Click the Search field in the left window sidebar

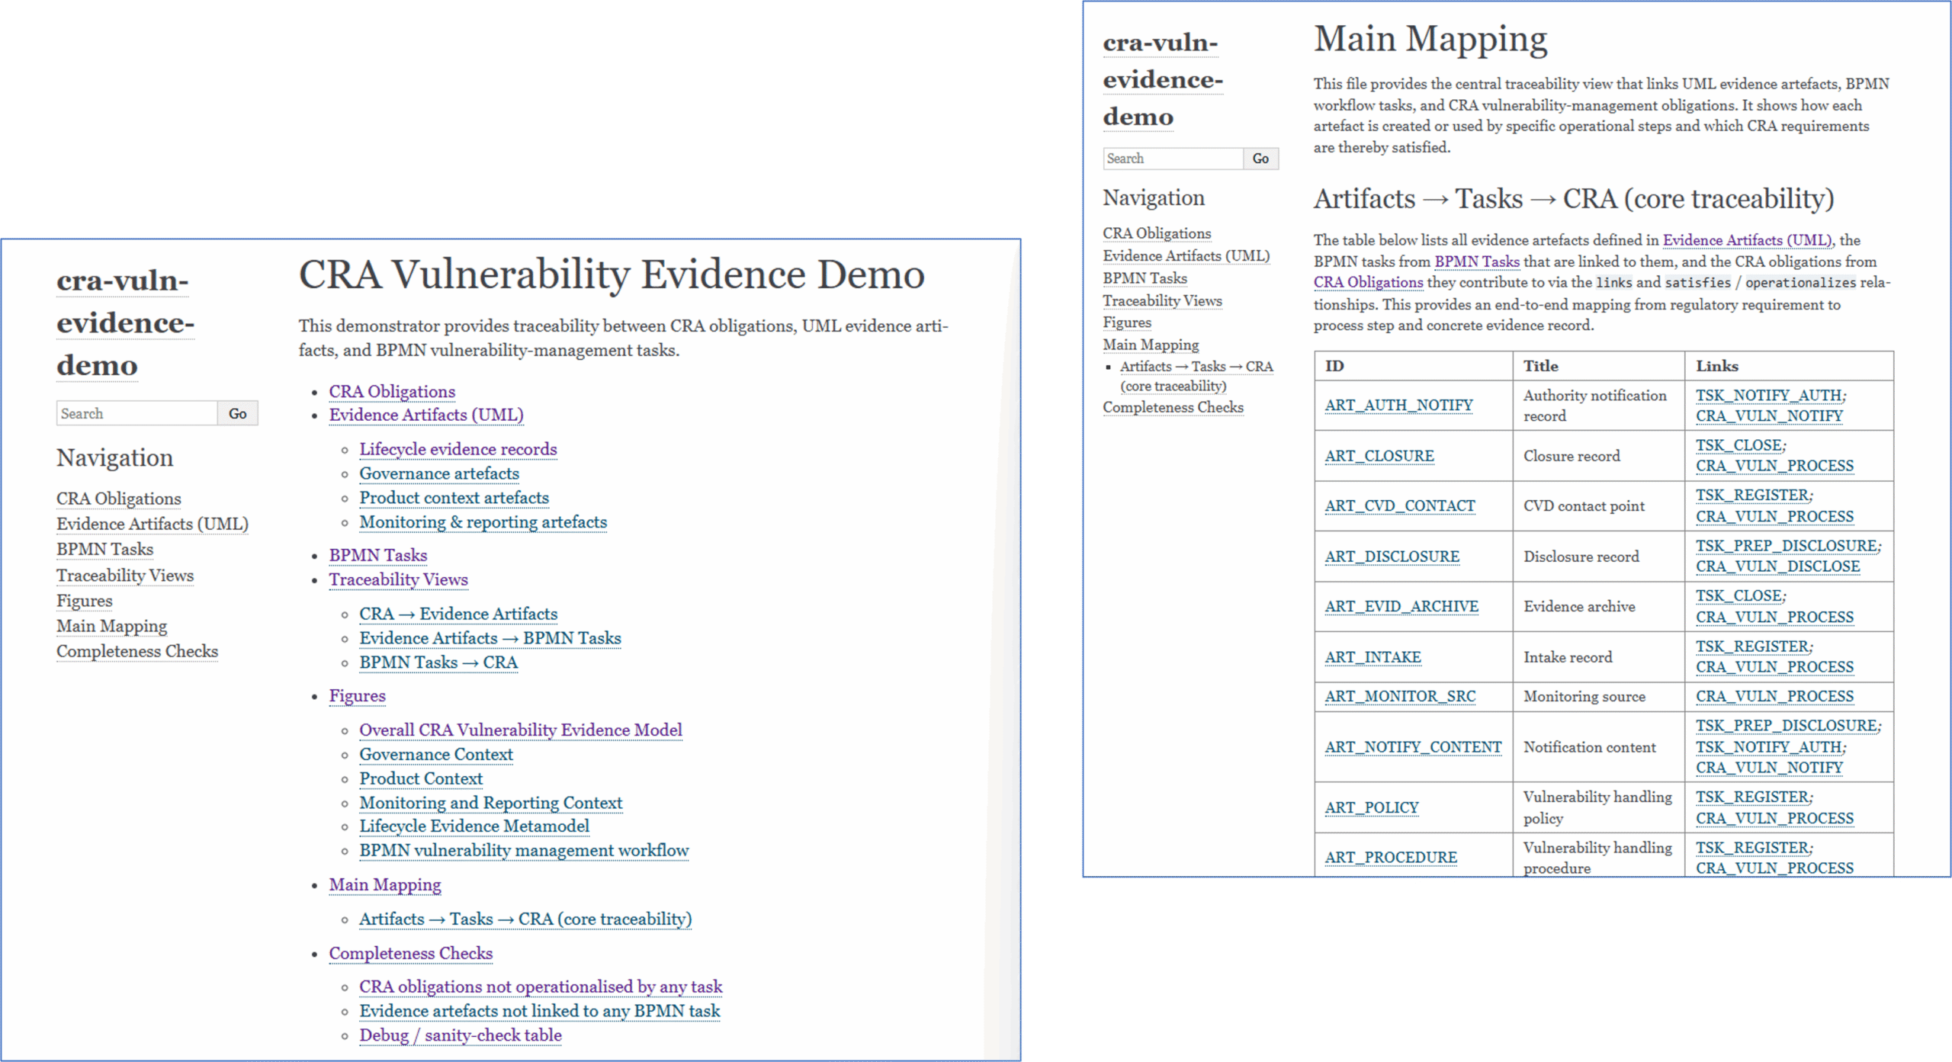137,413
